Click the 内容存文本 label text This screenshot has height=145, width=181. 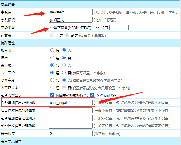(x=10, y=88)
